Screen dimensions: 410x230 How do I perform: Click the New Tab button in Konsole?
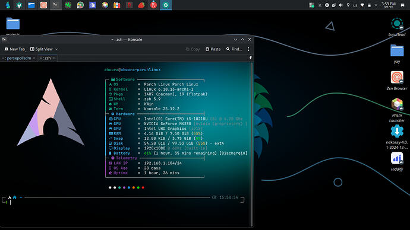(x=15, y=49)
